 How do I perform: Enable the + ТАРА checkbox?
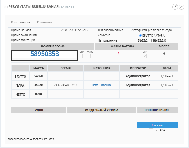pos(151,130)
